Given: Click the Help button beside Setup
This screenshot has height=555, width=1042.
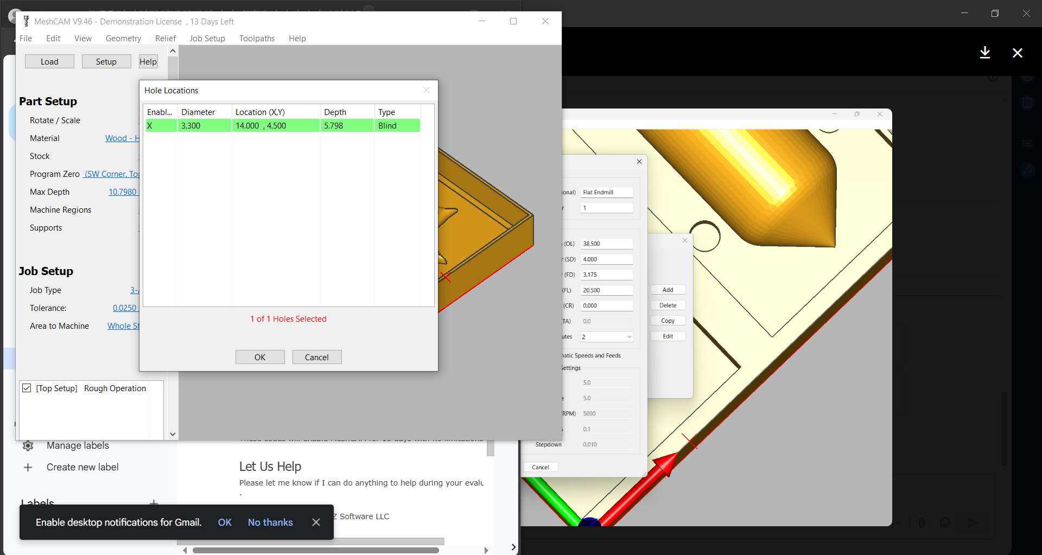Looking at the screenshot, I should [x=148, y=61].
